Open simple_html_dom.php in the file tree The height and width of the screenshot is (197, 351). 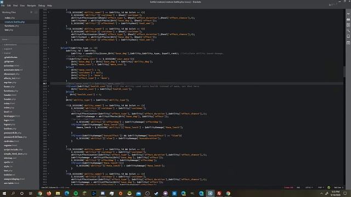tap(15, 154)
